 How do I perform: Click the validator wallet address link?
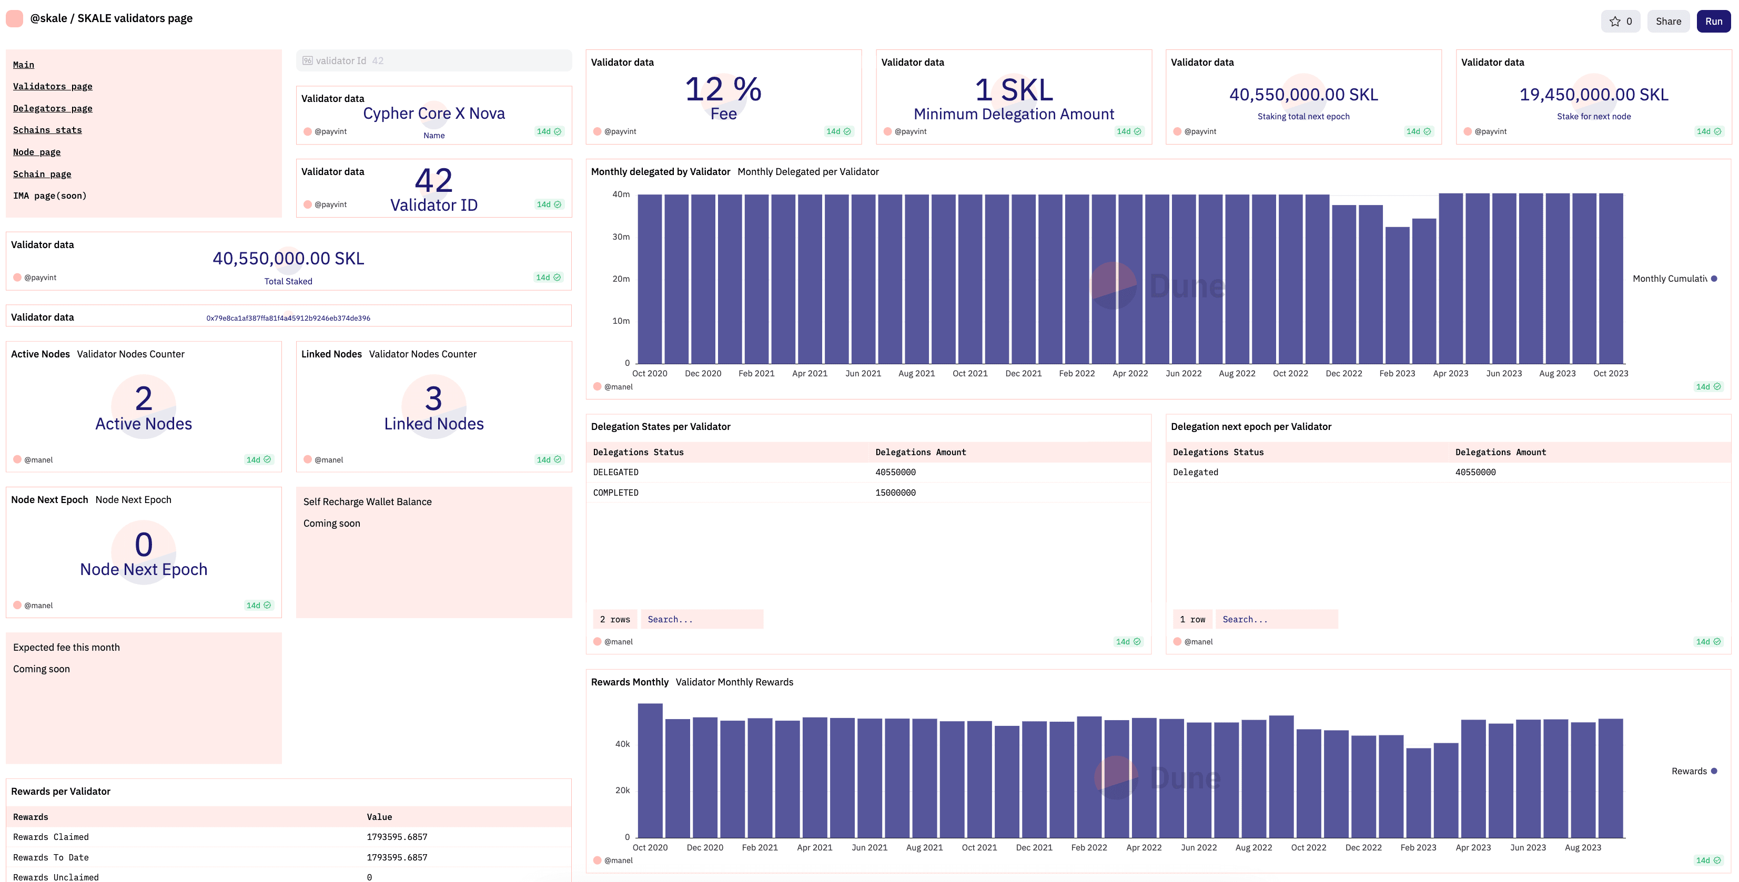click(x=288, y=319)
